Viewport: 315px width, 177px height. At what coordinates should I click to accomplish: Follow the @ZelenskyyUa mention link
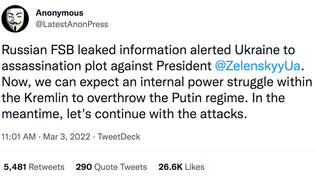click(258, 66)
